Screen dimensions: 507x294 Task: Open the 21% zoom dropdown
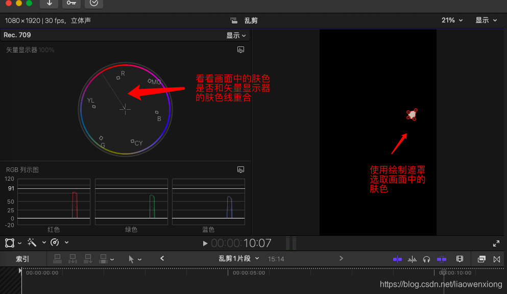coord(448,20)
